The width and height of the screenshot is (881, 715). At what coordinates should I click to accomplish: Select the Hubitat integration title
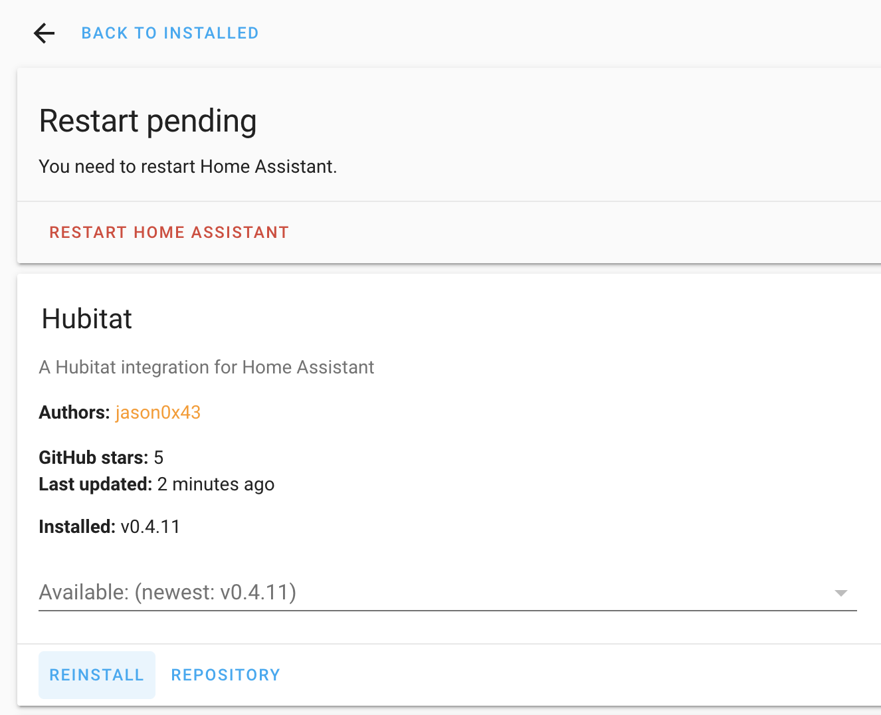point(86,319)
